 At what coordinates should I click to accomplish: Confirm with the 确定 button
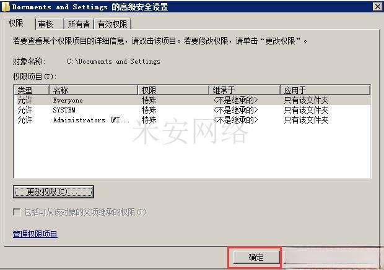[x=256, y=257]
